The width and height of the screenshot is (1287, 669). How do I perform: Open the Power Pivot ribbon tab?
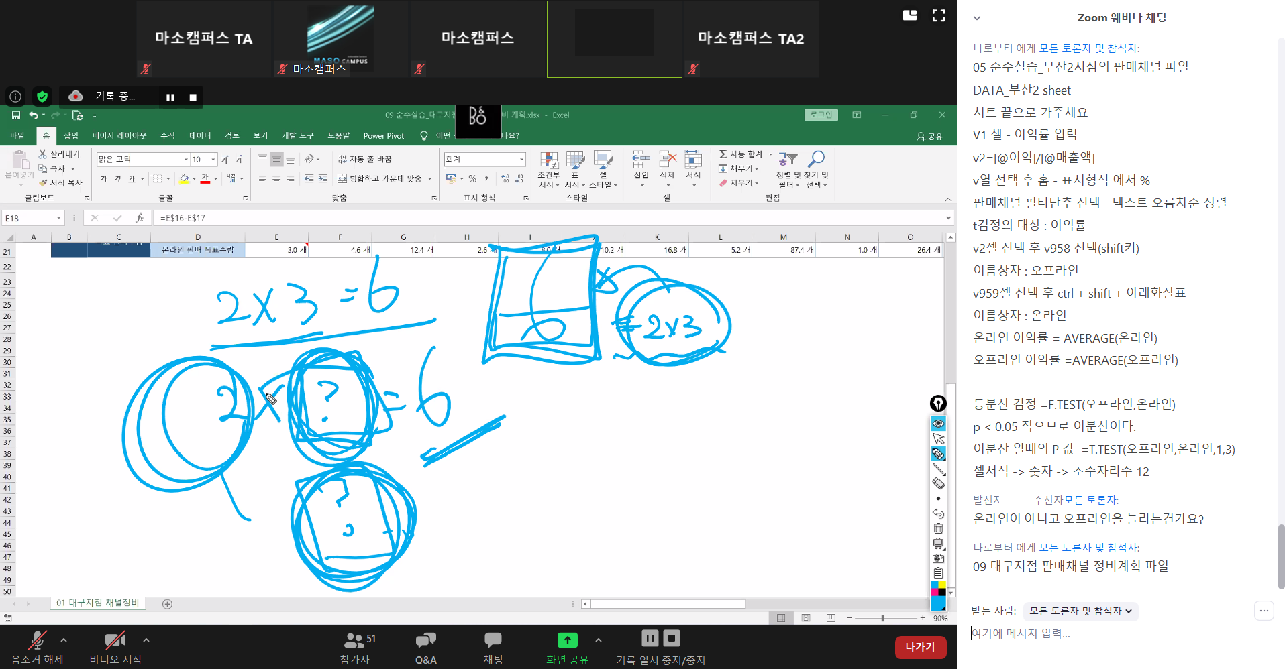(383, 136)
